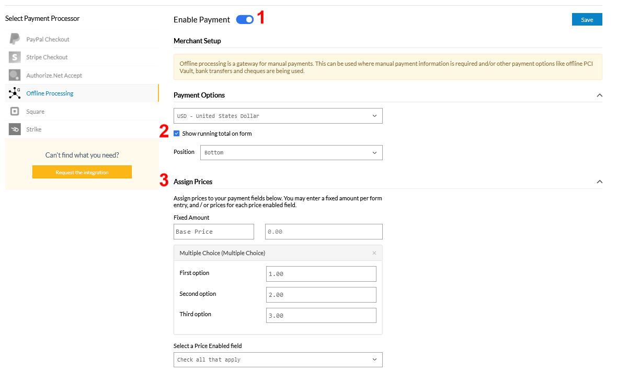Click the Can't find what you need text
Screen dimensions: 617x372
(x=82, y=155)
